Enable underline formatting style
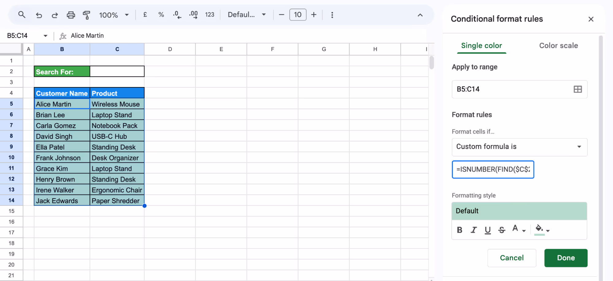 point(488,230)
